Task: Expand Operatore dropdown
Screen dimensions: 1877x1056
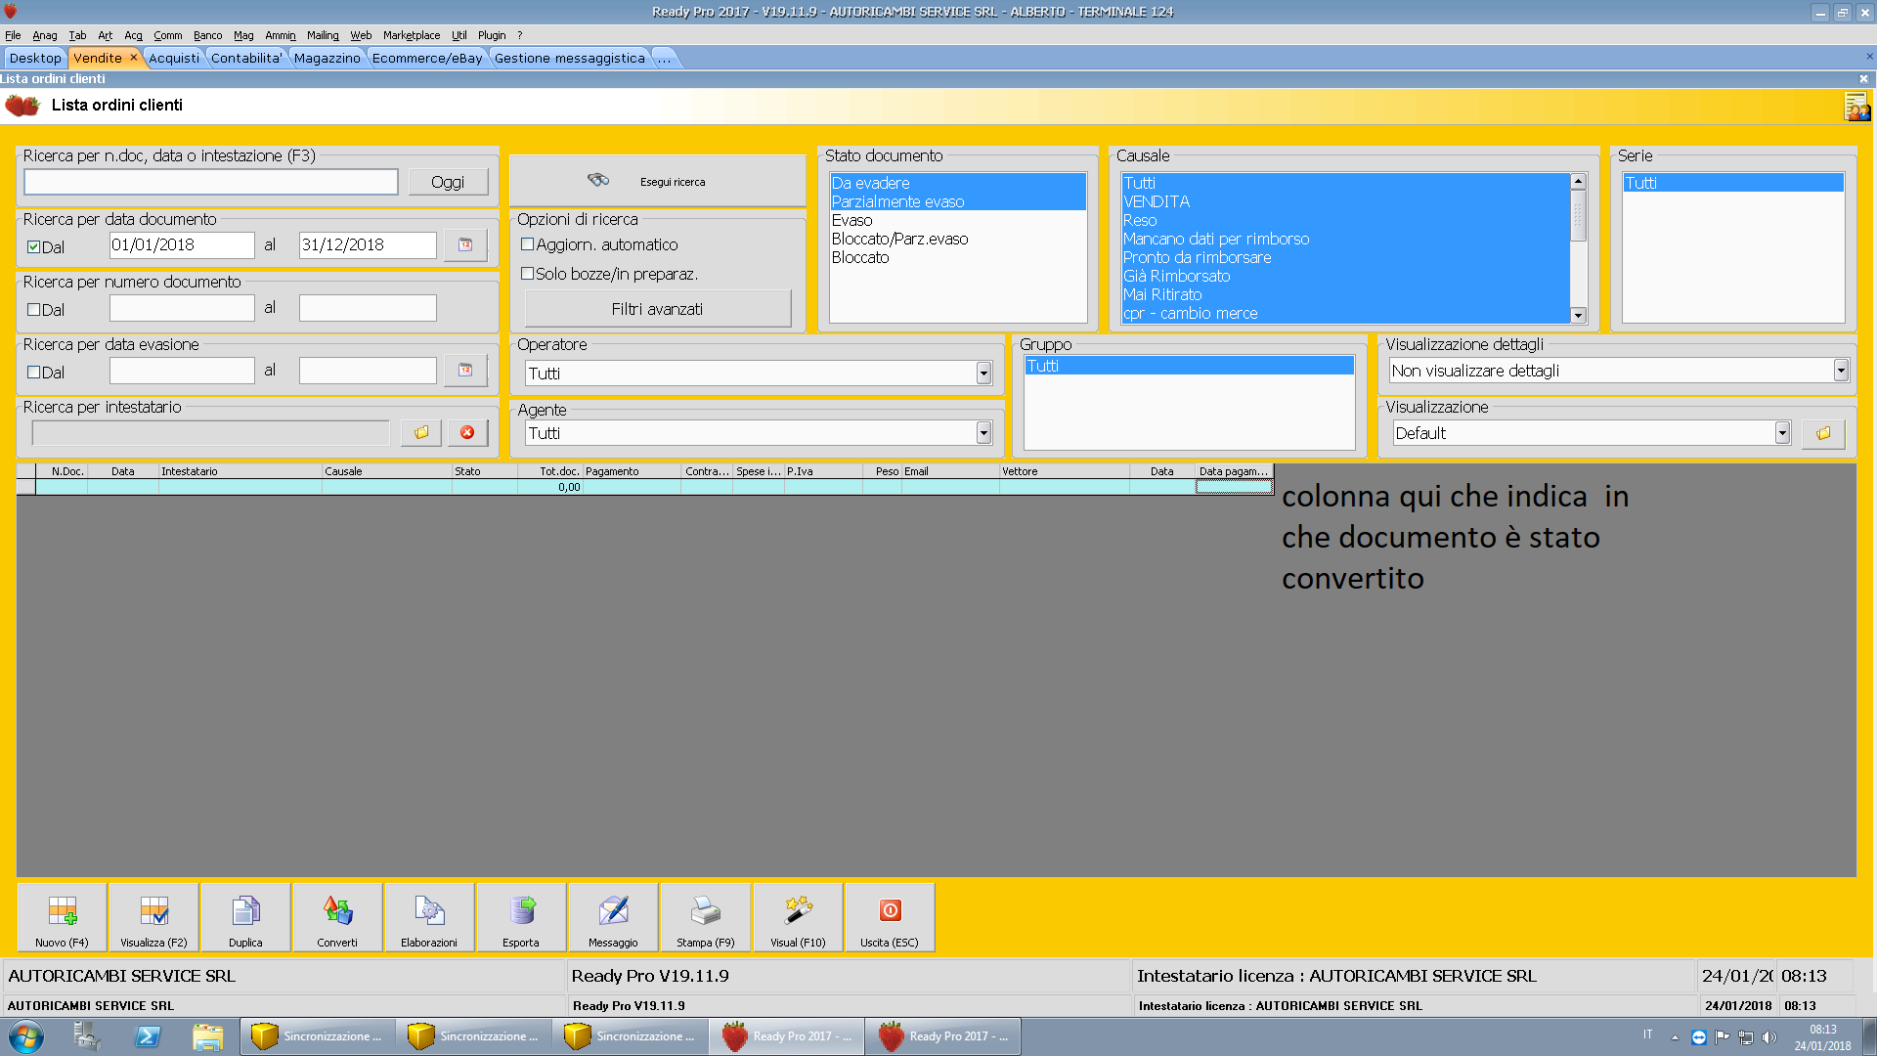Action: point(983,374)
